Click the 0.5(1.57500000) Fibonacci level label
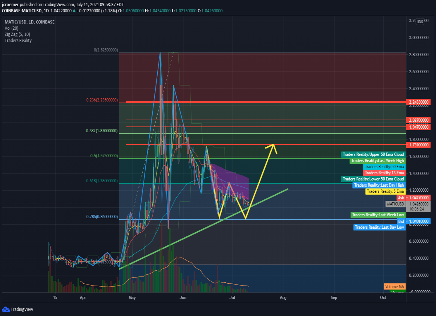436x316 pixels. pyautogui.click(x=104, y=156)
